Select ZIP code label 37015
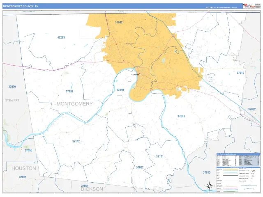This screenshot has height=197, width=263. tap(207, 172)
